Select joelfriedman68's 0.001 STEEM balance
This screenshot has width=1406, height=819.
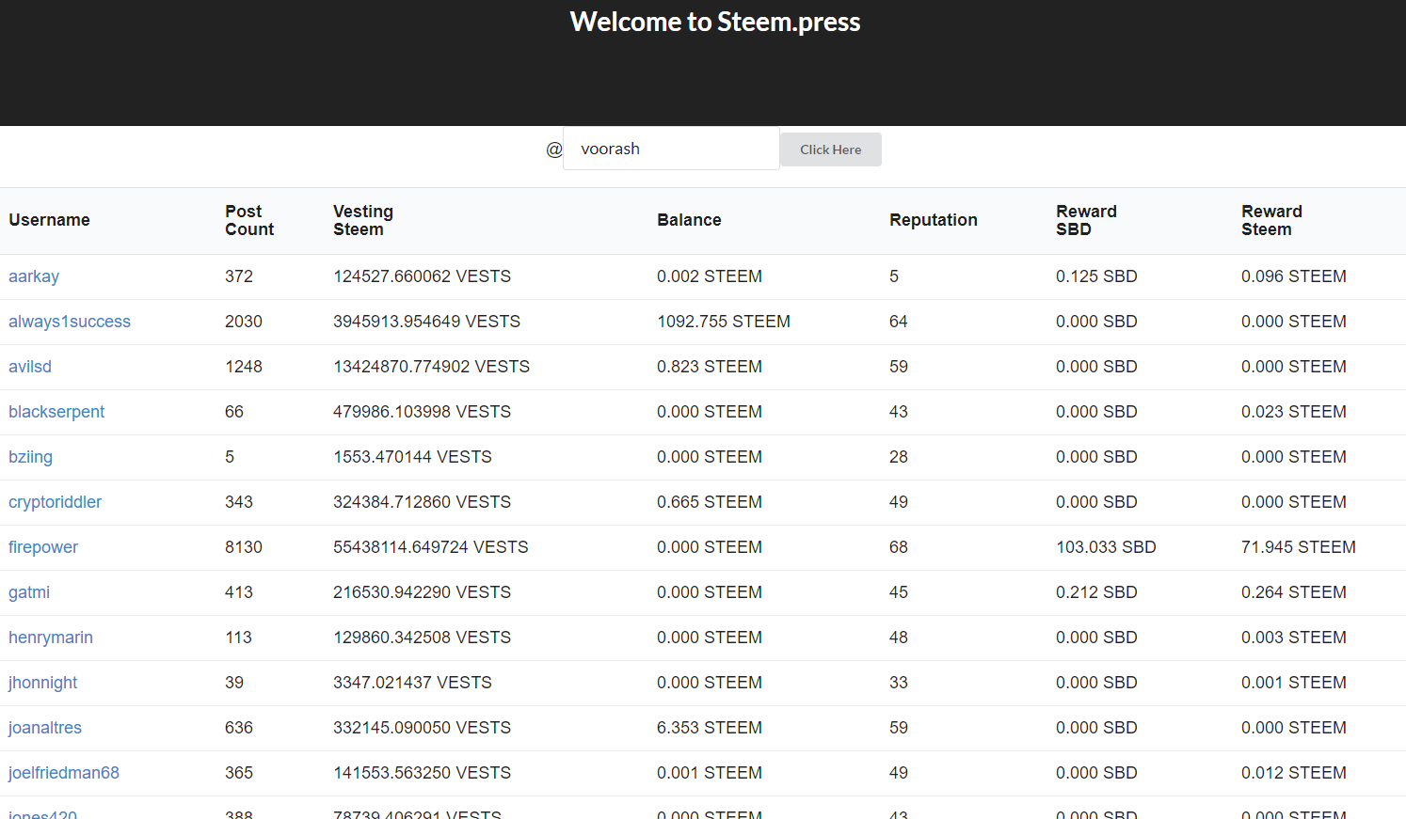click(710, 773)
